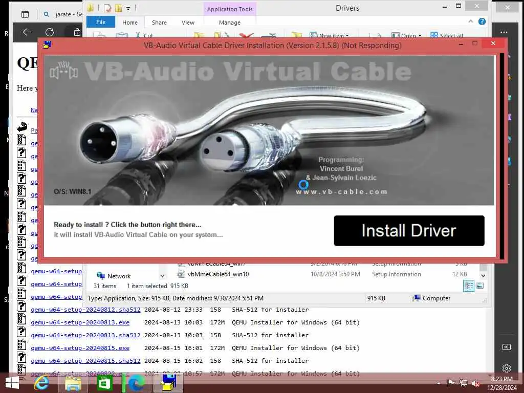
Task: Open qemu-w64-setup-20240815.exe link
Action: coord(80,348)
